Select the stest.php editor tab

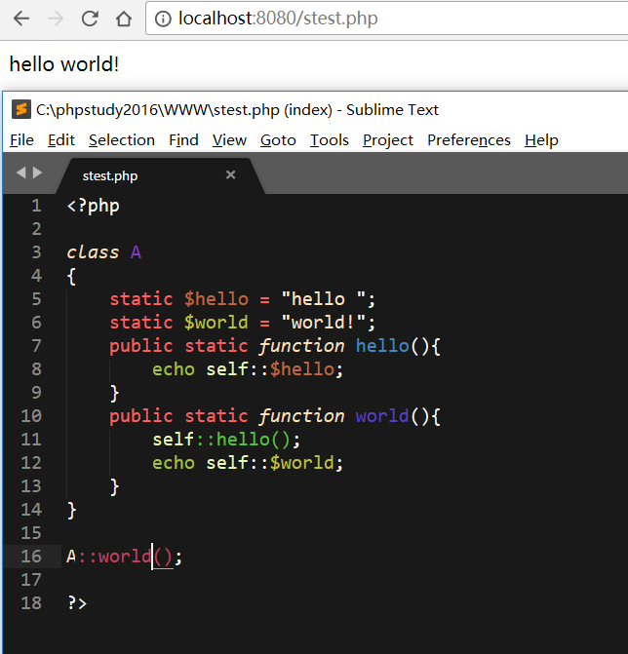point(110,176)
